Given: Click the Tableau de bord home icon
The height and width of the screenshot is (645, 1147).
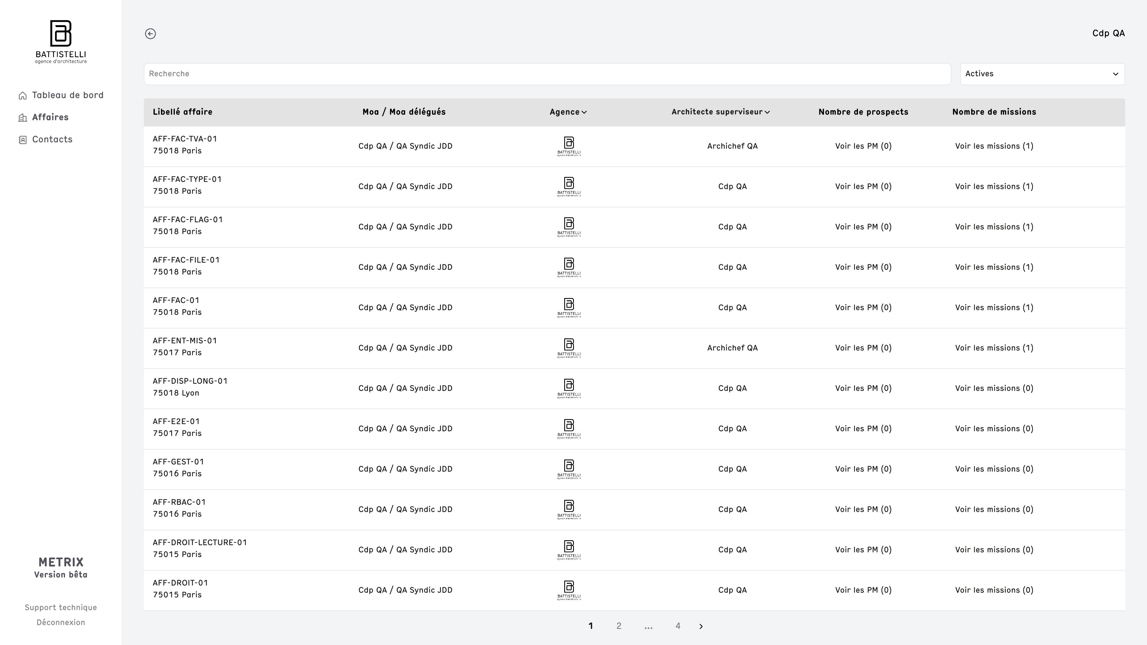Looking at the screenshot, I should tap(23, 96).
